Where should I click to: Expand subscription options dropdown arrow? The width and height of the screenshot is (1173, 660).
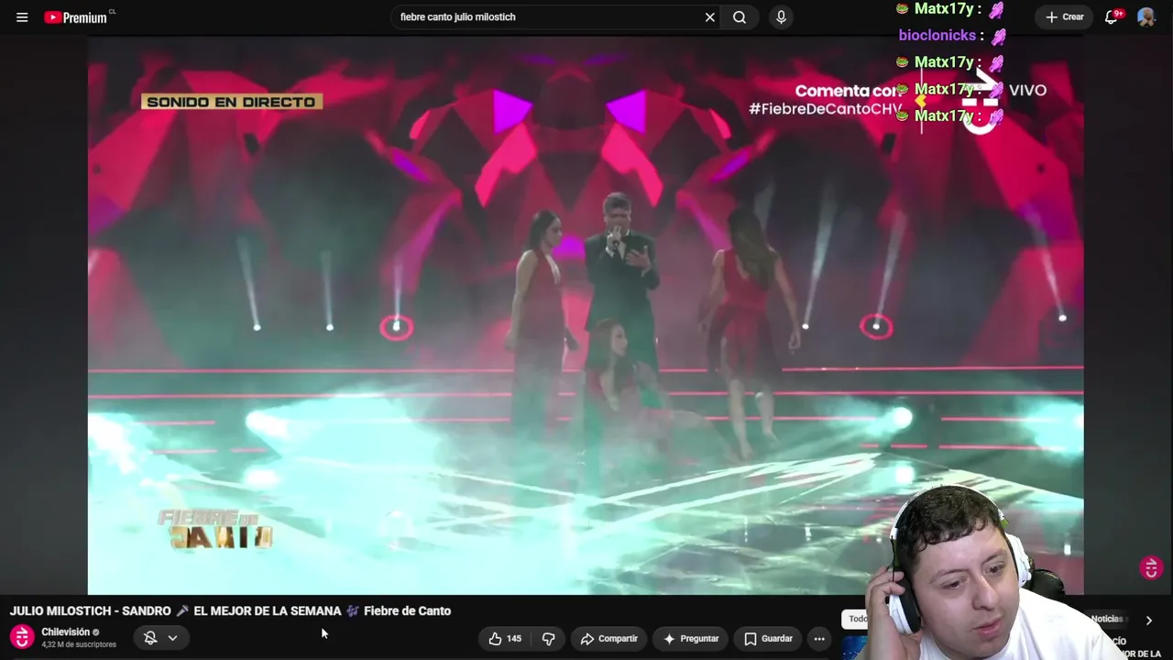(x=172, y=638)
